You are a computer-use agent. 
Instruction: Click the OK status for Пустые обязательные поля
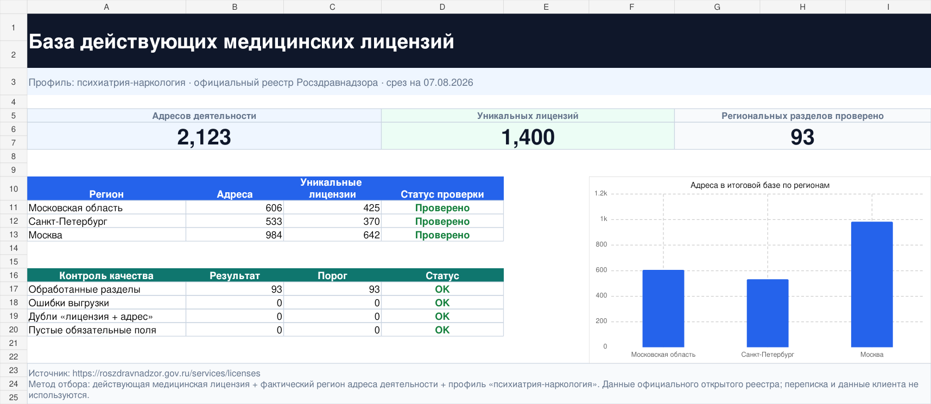click(x=442, y=330)
